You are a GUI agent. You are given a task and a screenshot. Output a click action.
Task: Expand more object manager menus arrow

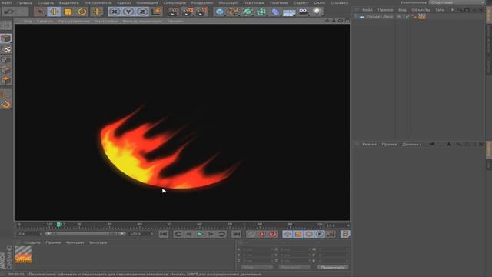click(x=452, y=10)
